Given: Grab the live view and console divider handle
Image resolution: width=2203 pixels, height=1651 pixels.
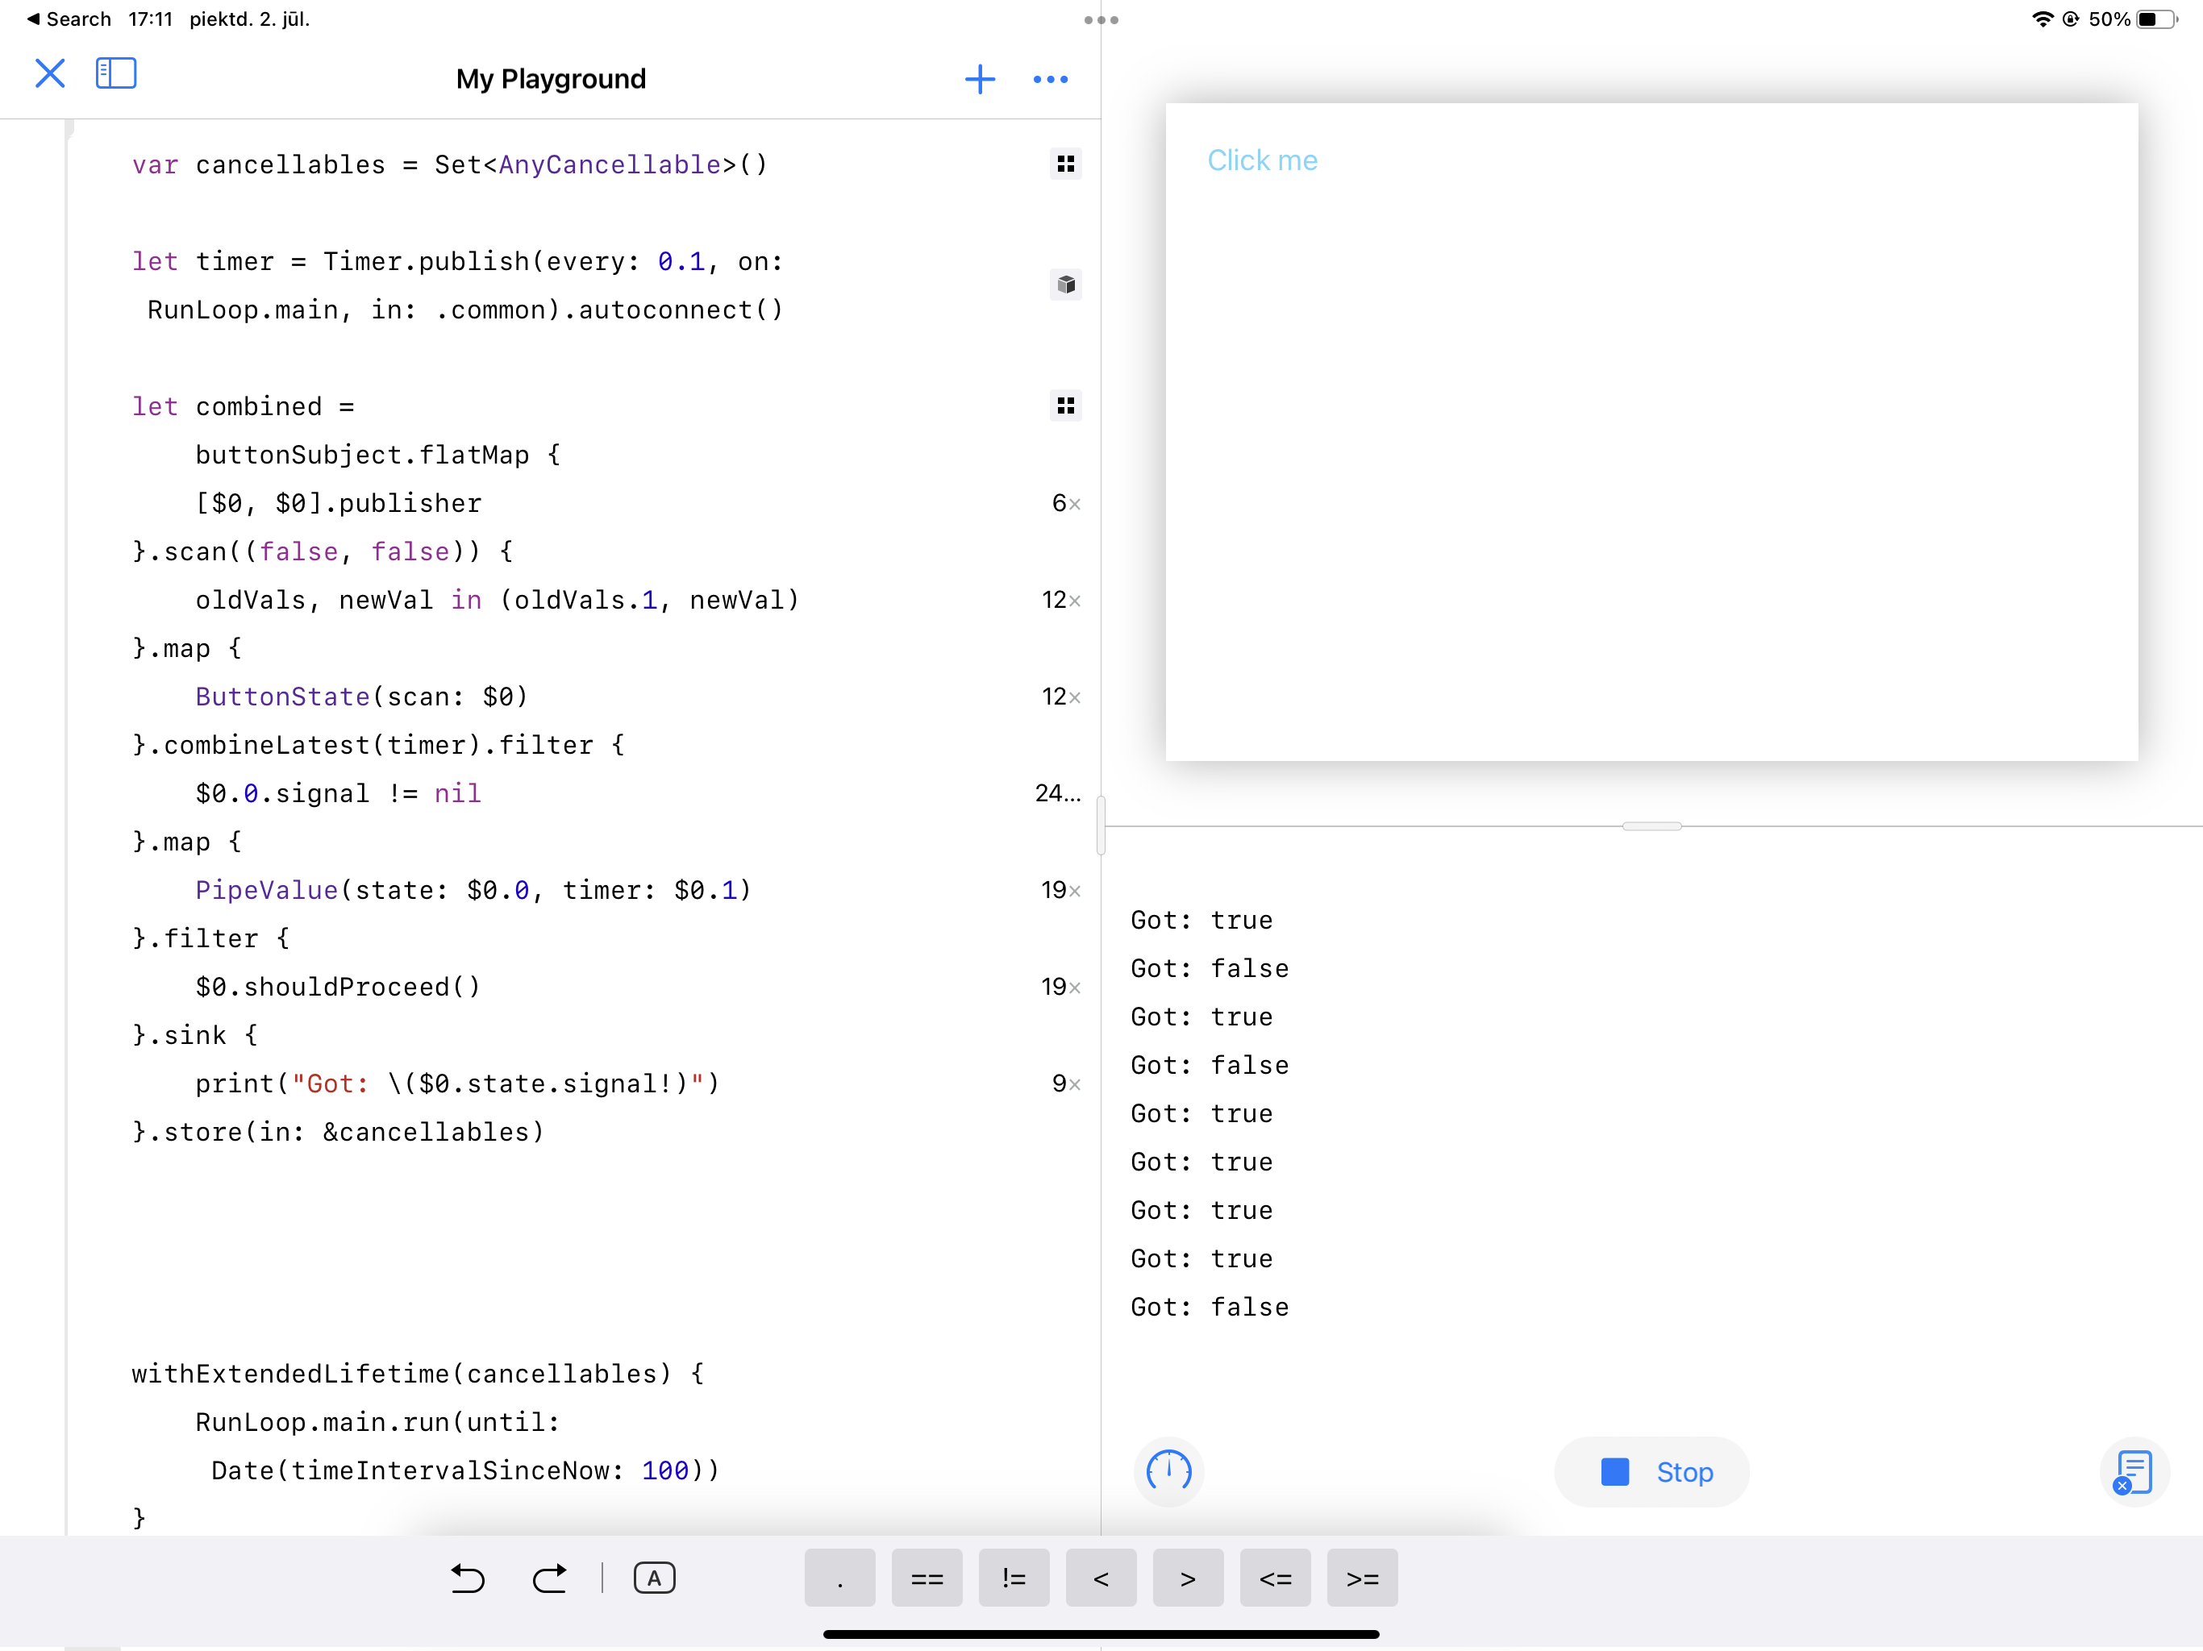Looking at the screenshot, I should pos(1651,826).
